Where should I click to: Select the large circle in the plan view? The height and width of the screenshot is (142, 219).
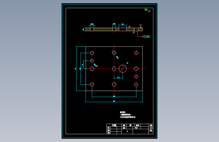tap(123, 69)
